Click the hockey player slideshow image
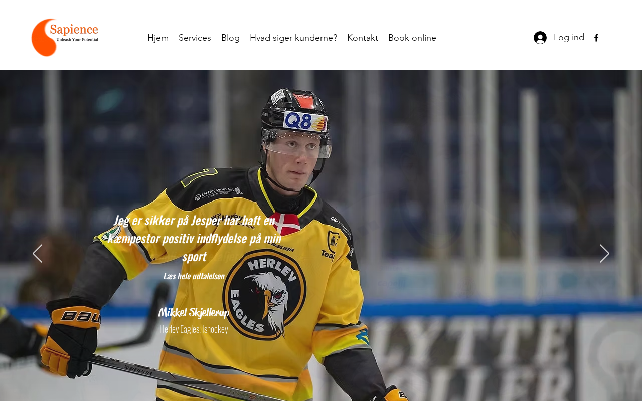This screenshot has height=401, width=642. click(321, 236)
